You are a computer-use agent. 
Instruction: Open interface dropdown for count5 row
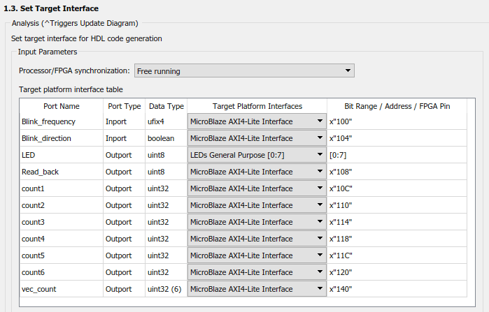click(x=256, y=255)
